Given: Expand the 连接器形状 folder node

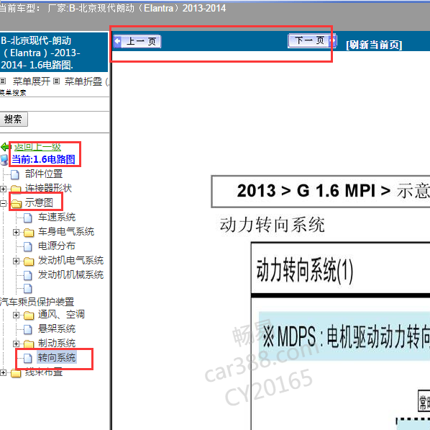Looking at the screenshot, I should (4, 189).
